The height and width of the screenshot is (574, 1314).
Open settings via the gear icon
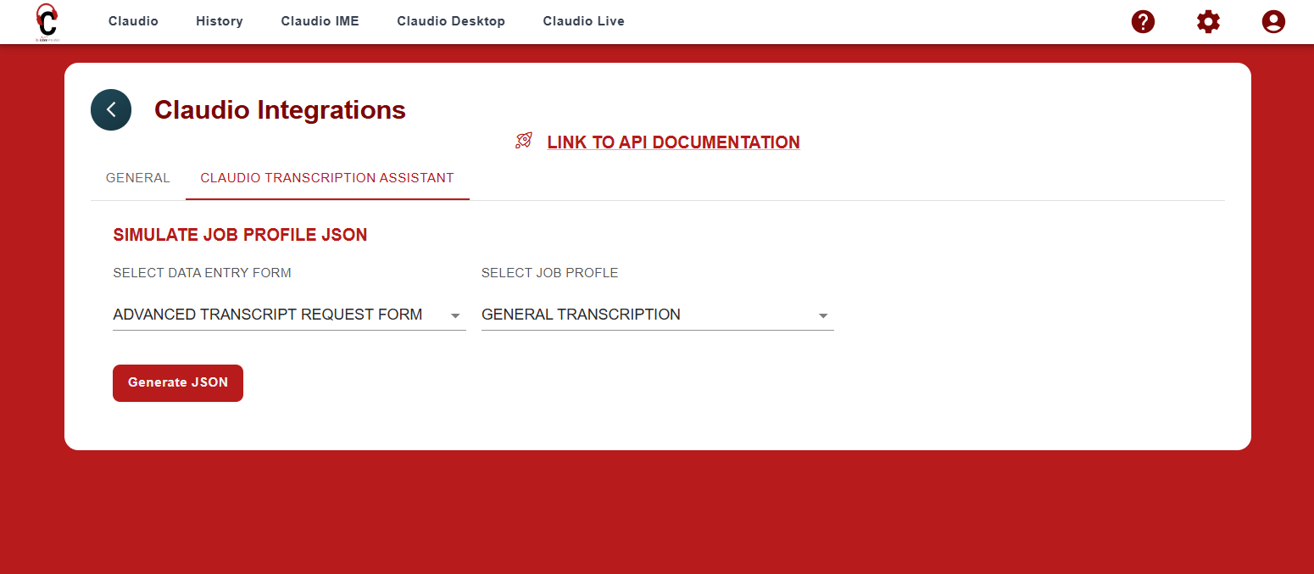click(1208, 21)
